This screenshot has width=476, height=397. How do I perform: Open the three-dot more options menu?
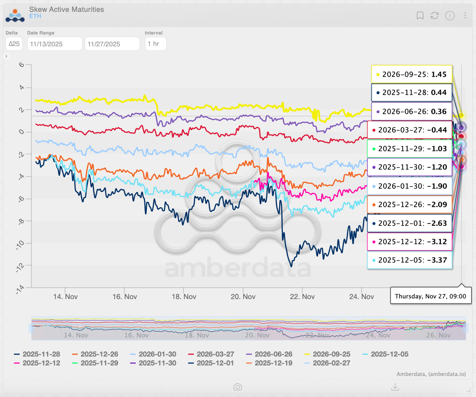(465, 16)
